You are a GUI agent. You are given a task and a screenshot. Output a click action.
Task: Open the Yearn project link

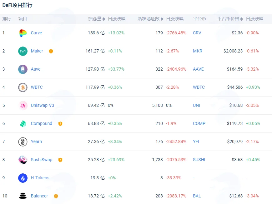coord(36,142)
